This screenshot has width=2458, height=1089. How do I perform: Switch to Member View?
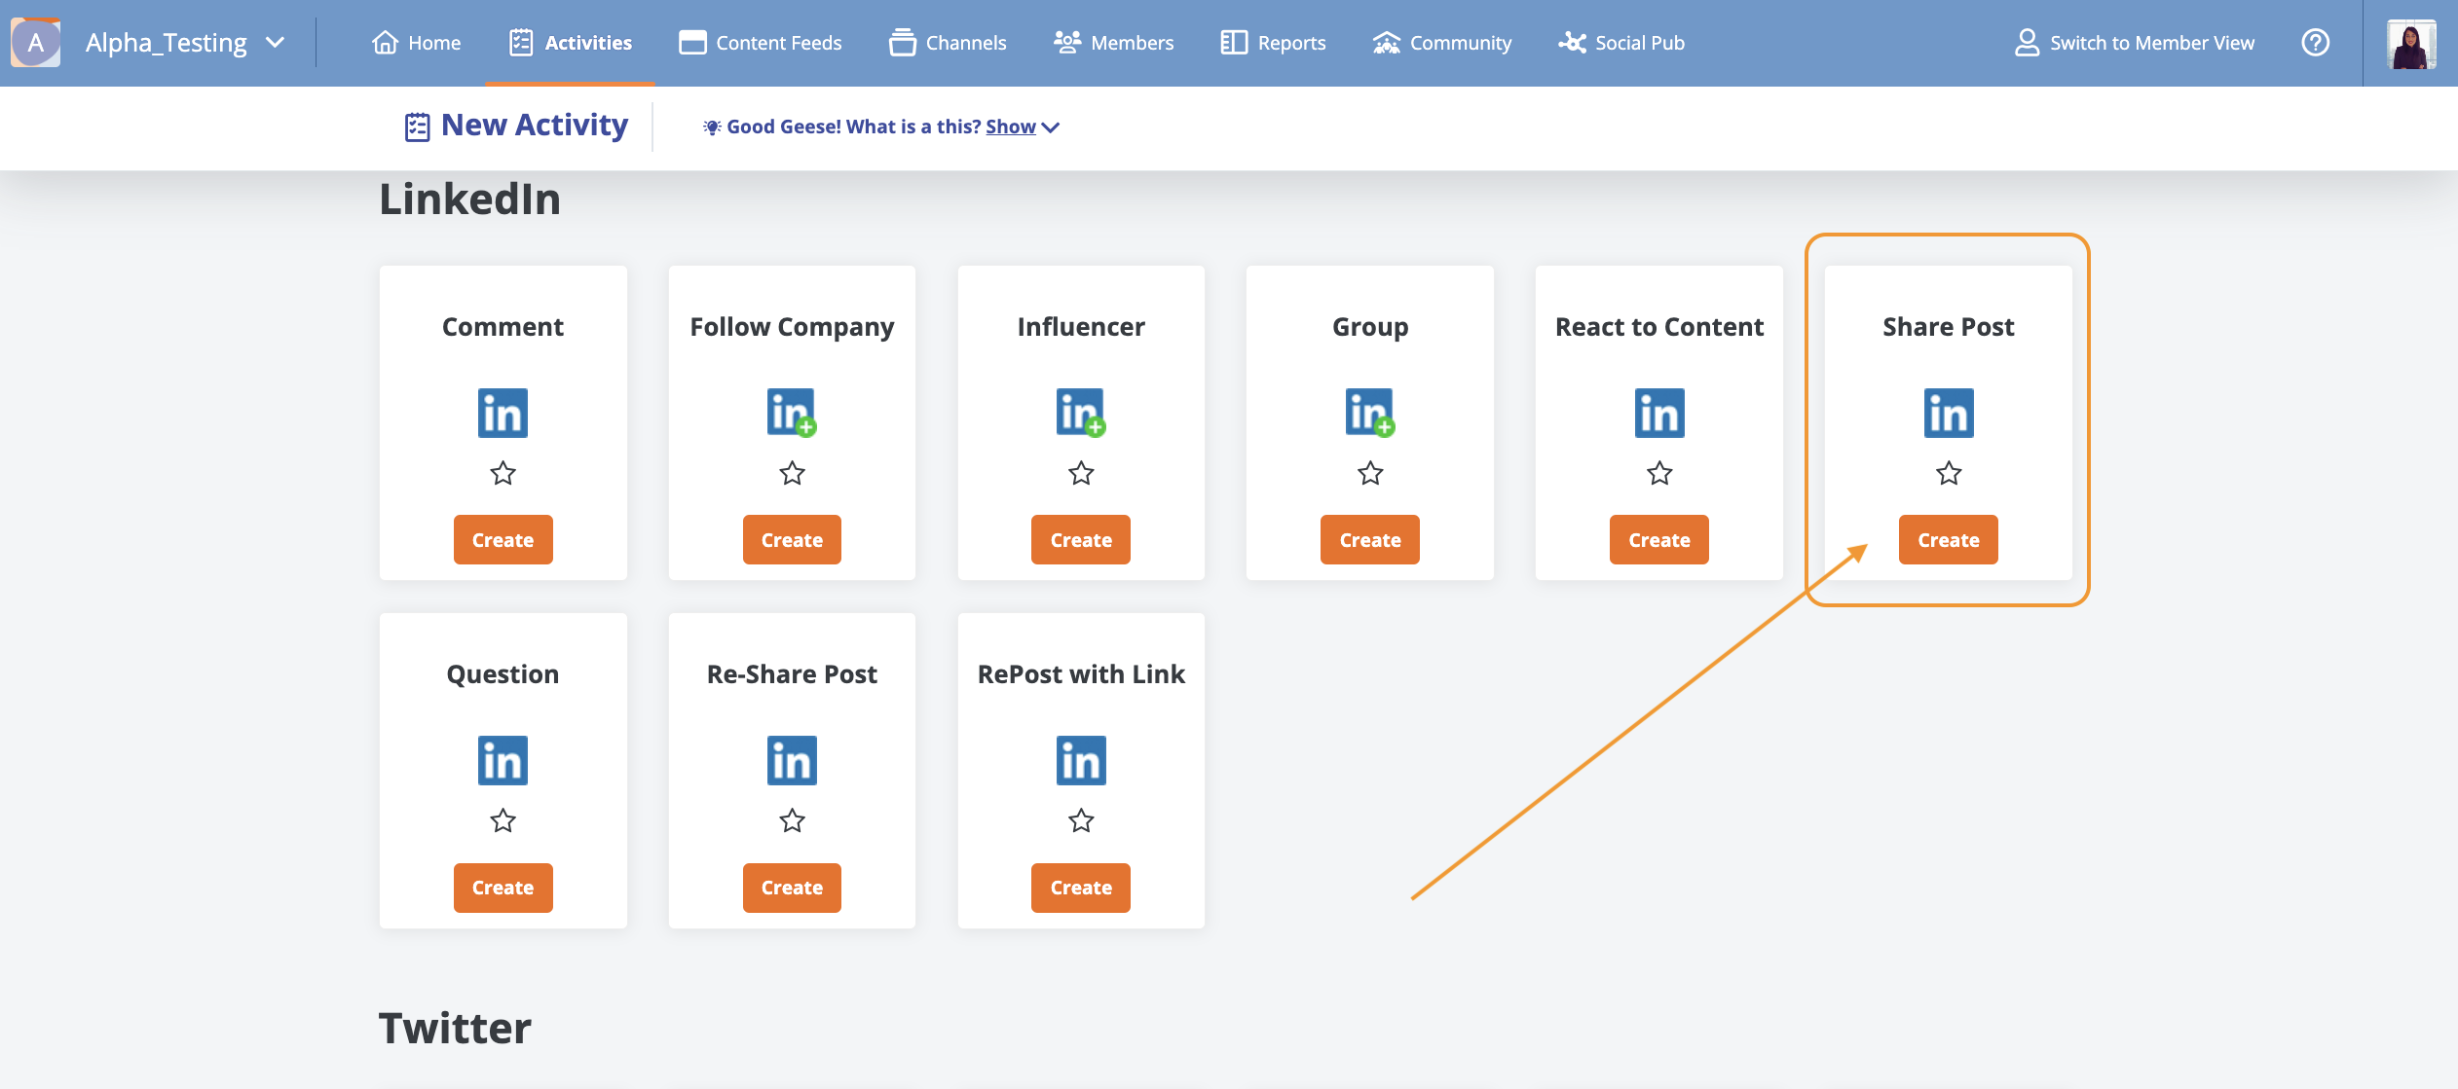tap(2134, 43)
